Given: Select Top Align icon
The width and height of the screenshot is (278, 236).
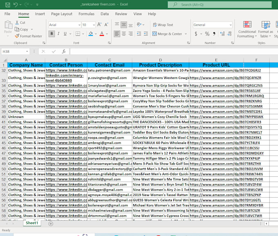Looking at the screenshot, I should [x=117, y=24].
